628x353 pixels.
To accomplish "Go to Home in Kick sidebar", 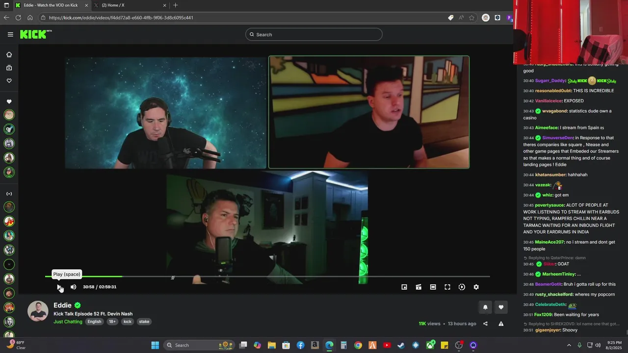I will 9,54.
